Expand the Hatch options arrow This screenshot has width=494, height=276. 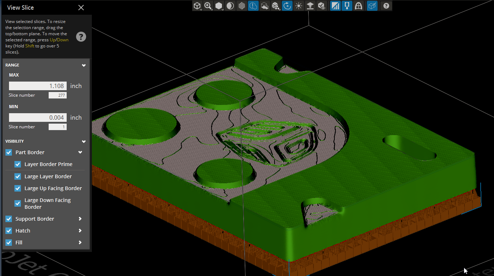(x=80, y=231)
